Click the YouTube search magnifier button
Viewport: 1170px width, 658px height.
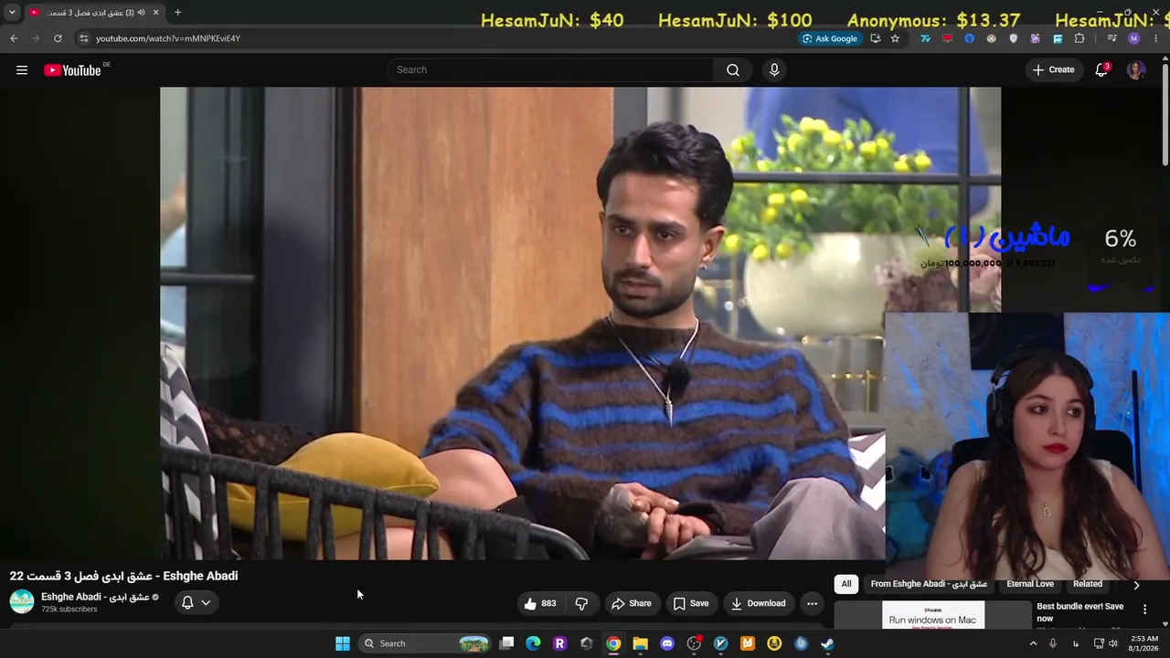tap(733, 70)
